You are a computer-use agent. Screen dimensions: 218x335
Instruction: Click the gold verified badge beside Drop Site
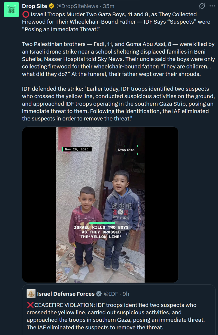52,6
